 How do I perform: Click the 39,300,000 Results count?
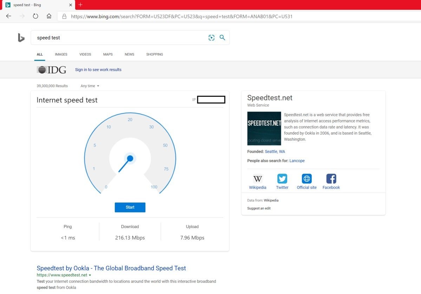52,86
